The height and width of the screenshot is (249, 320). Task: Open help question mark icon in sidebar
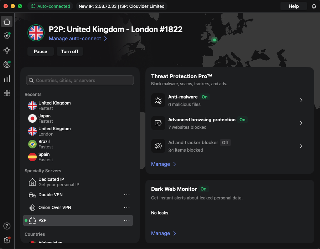click(x=7, y=226)
